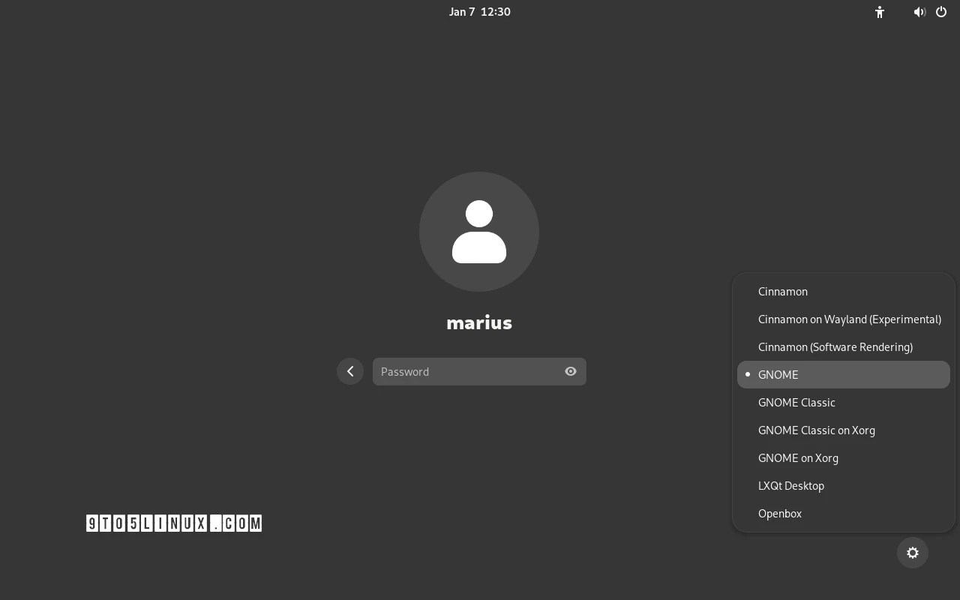Image resolution: width=960 pixels, height=600 pixels.
Task: Choose Cinnamon (Software Rendering) from the menu
Action: (x=835, y=346)
